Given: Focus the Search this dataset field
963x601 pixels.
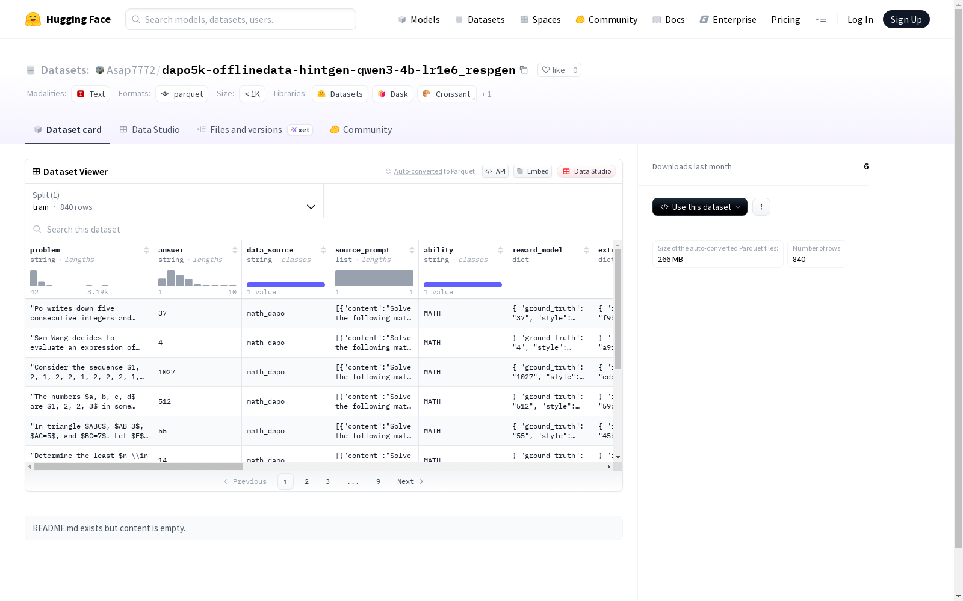Looking at the screenshot, I should click(324, 229).
